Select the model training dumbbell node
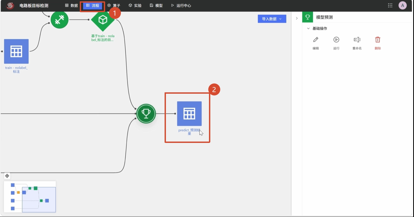414x217 pixels. click(59, 20)
